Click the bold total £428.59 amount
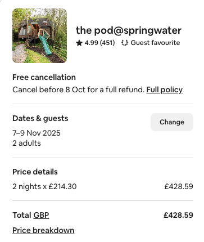 pos(178,215)
